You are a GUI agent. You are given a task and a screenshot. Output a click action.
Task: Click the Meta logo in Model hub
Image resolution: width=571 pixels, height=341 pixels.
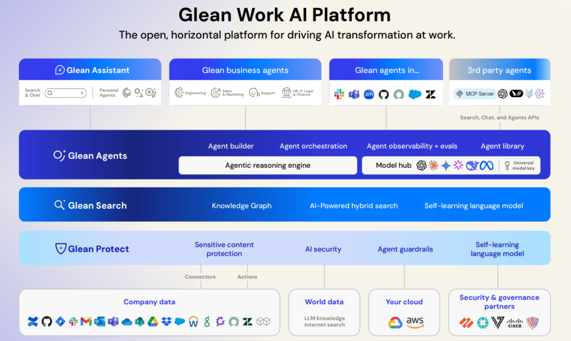tap(486, 166)
